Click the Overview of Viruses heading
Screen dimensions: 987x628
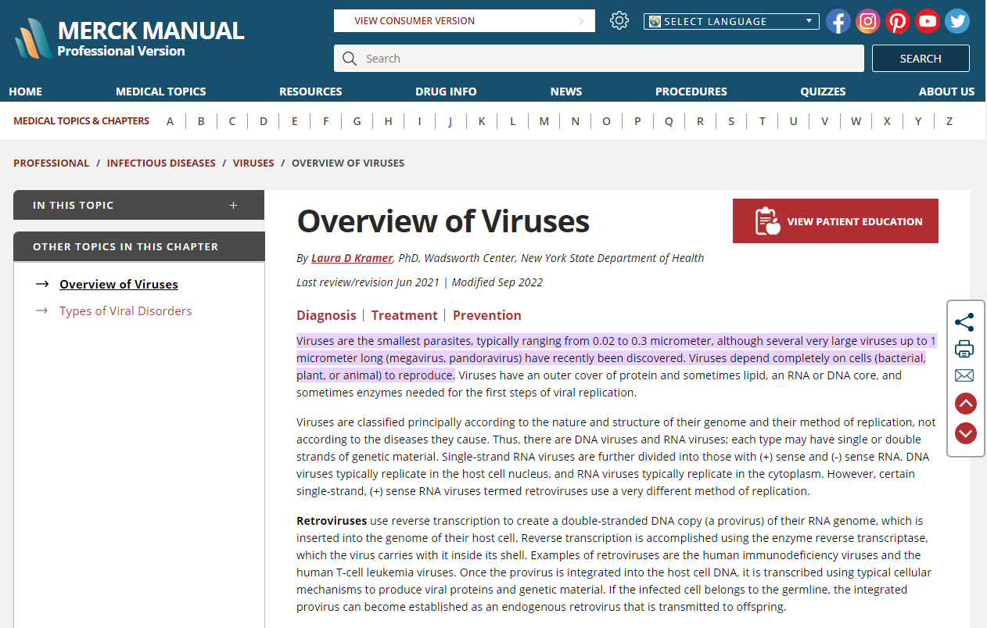443,221
